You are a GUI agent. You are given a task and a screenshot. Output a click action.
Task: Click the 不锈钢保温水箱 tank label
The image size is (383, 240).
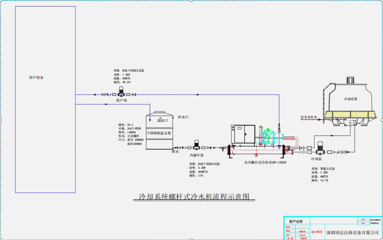click(159, 133)
